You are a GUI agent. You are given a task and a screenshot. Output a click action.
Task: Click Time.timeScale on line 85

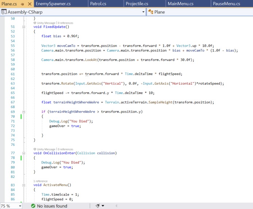pos(55,195)
